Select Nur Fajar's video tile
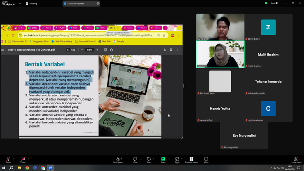 click(x=220, y=27)
